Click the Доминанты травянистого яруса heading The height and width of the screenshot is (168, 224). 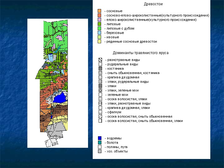pyautogui.click(x=141, y=53)
